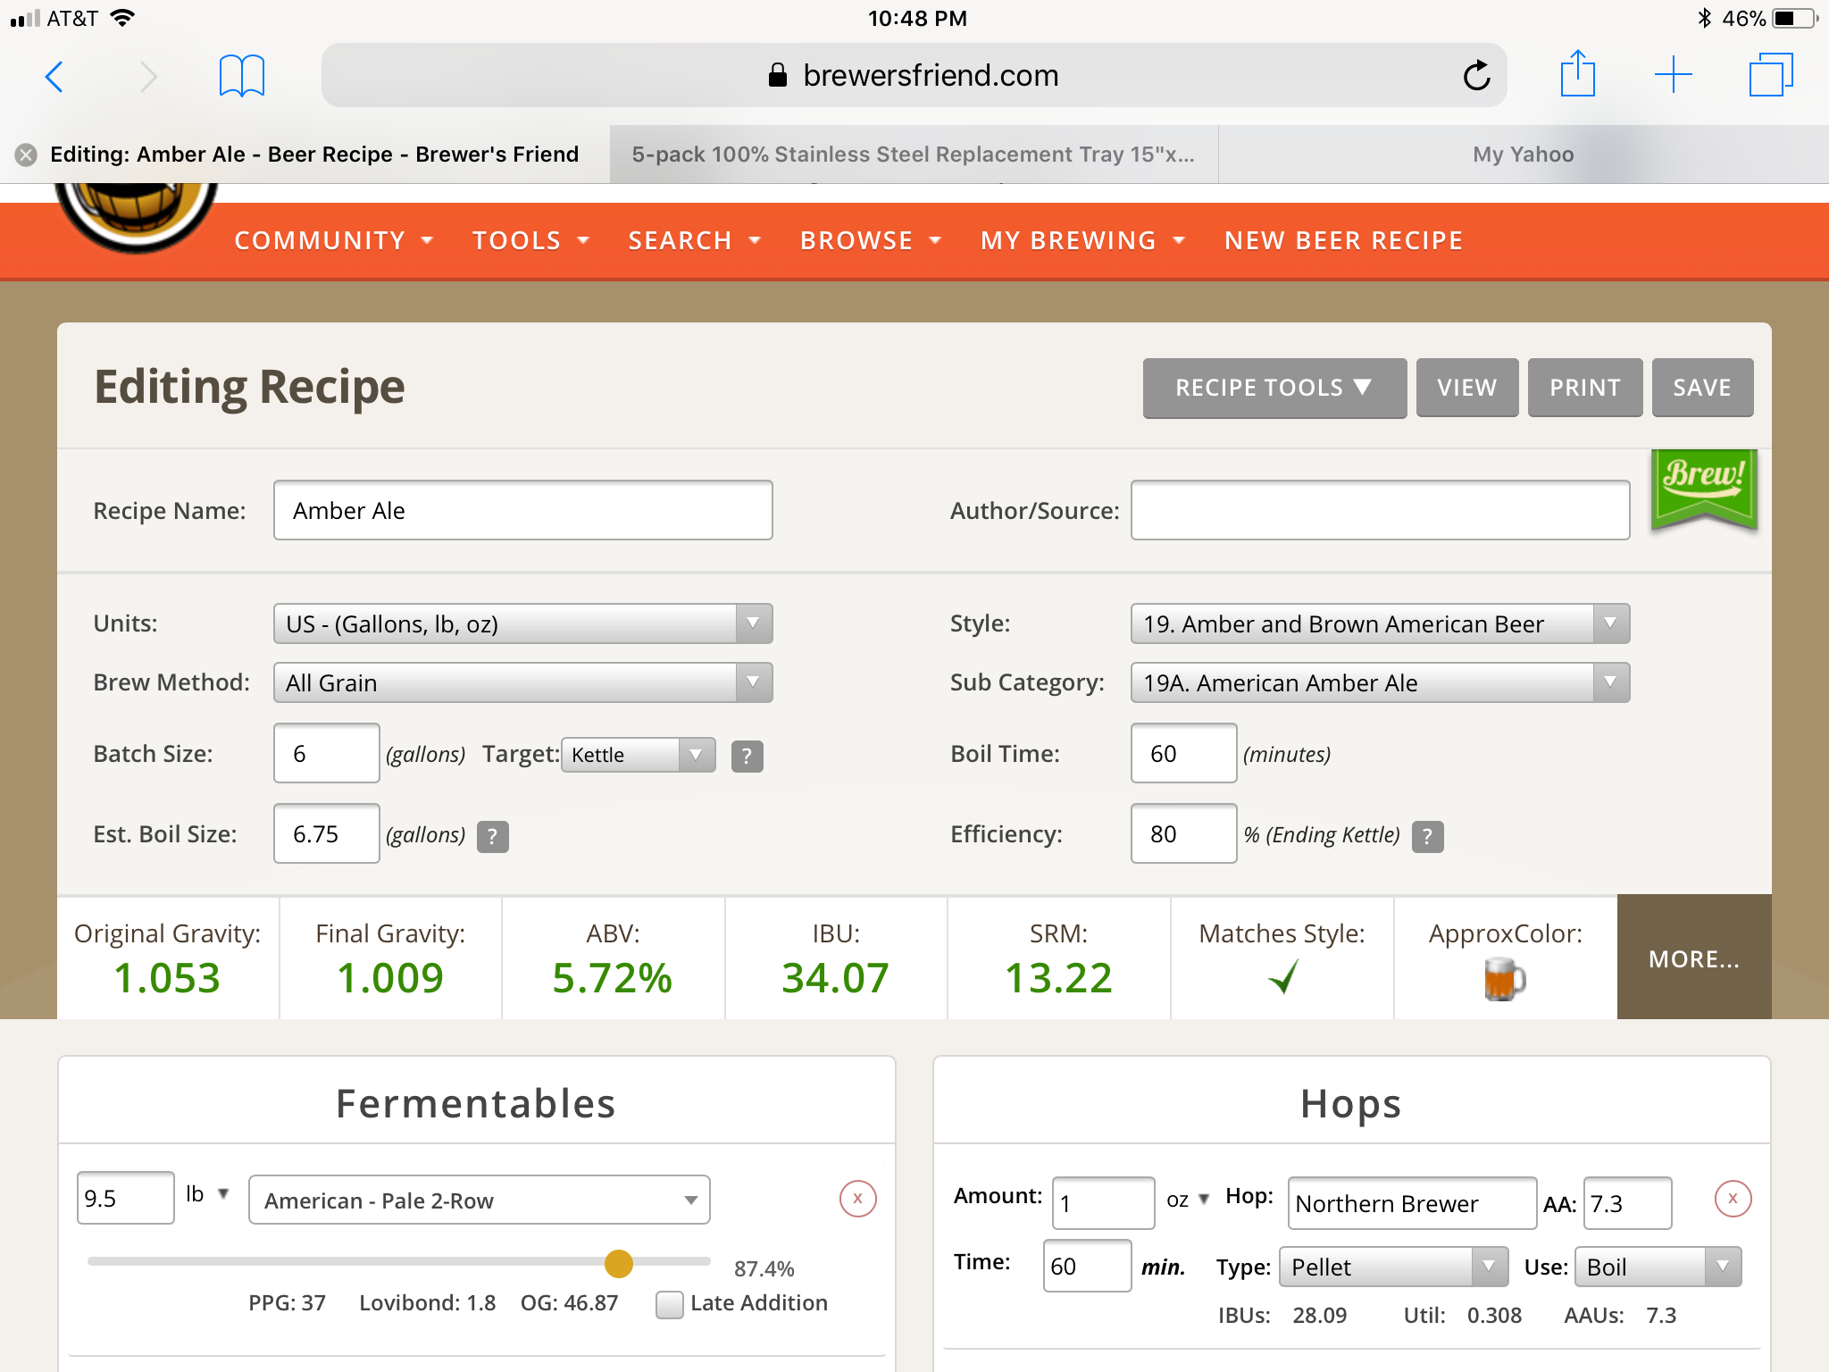Open American - Pale 2-Row dropdown
The width and height of the screenshot is (1829, 1372).
tap(480, 1200)
